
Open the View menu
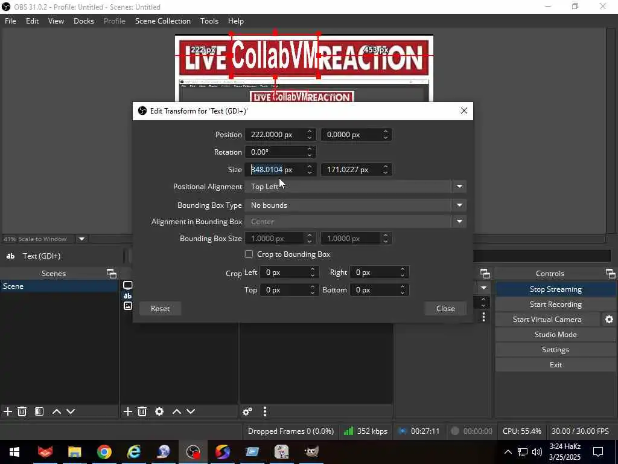point(56,21)
